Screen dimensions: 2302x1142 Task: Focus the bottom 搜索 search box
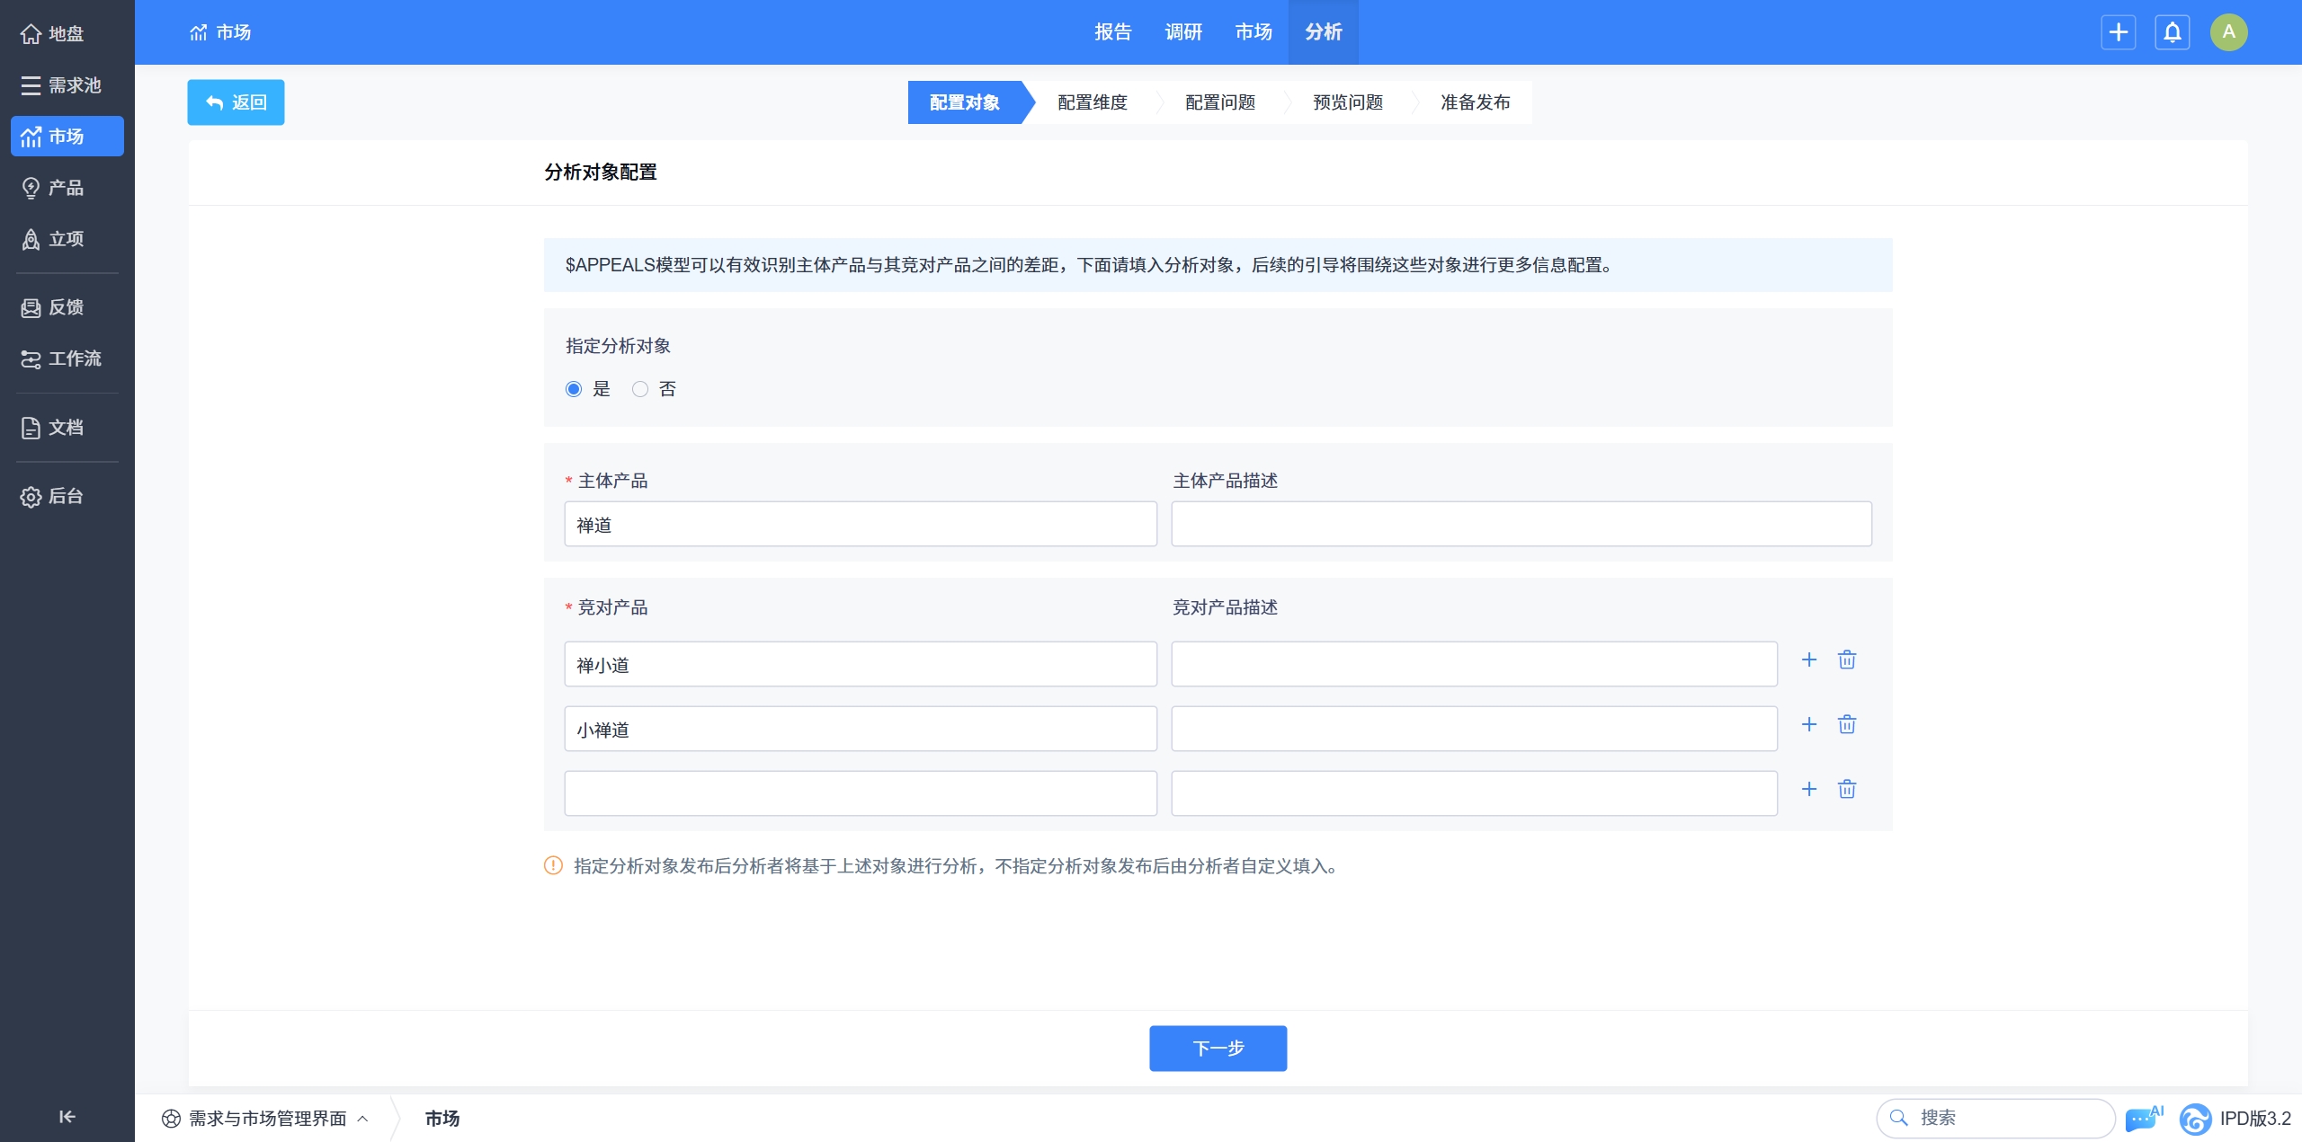coord(2005,1118)
